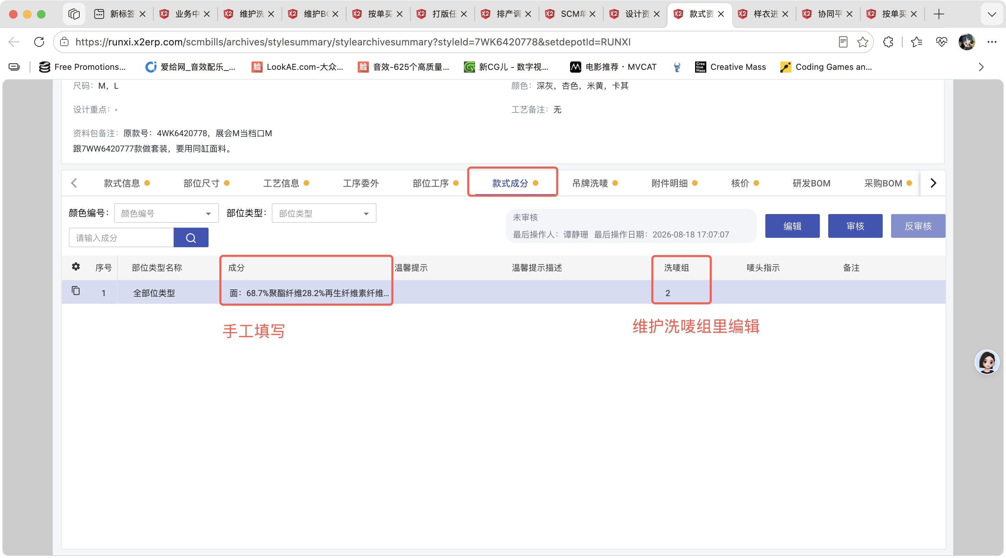Open the user profile avatar
This screenshot has width=1006, height=558.
point(967,42)
